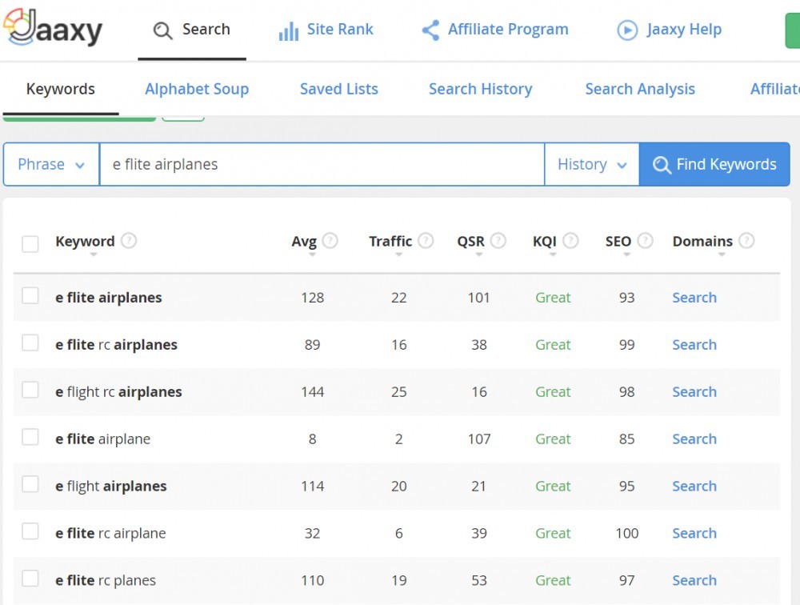
Task: Open the Saved Lists tab
Action: tap(338, 89)
